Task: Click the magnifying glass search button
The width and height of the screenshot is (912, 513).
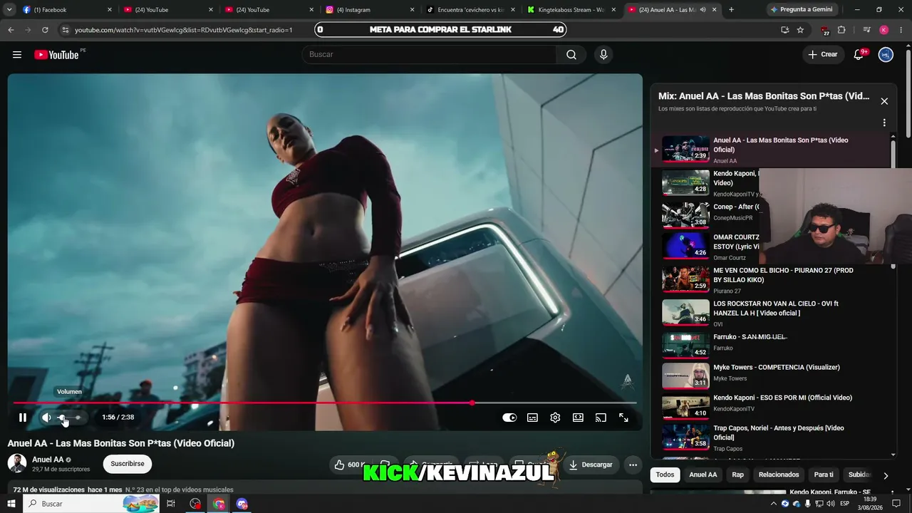Action: click(x=571, y=55)
